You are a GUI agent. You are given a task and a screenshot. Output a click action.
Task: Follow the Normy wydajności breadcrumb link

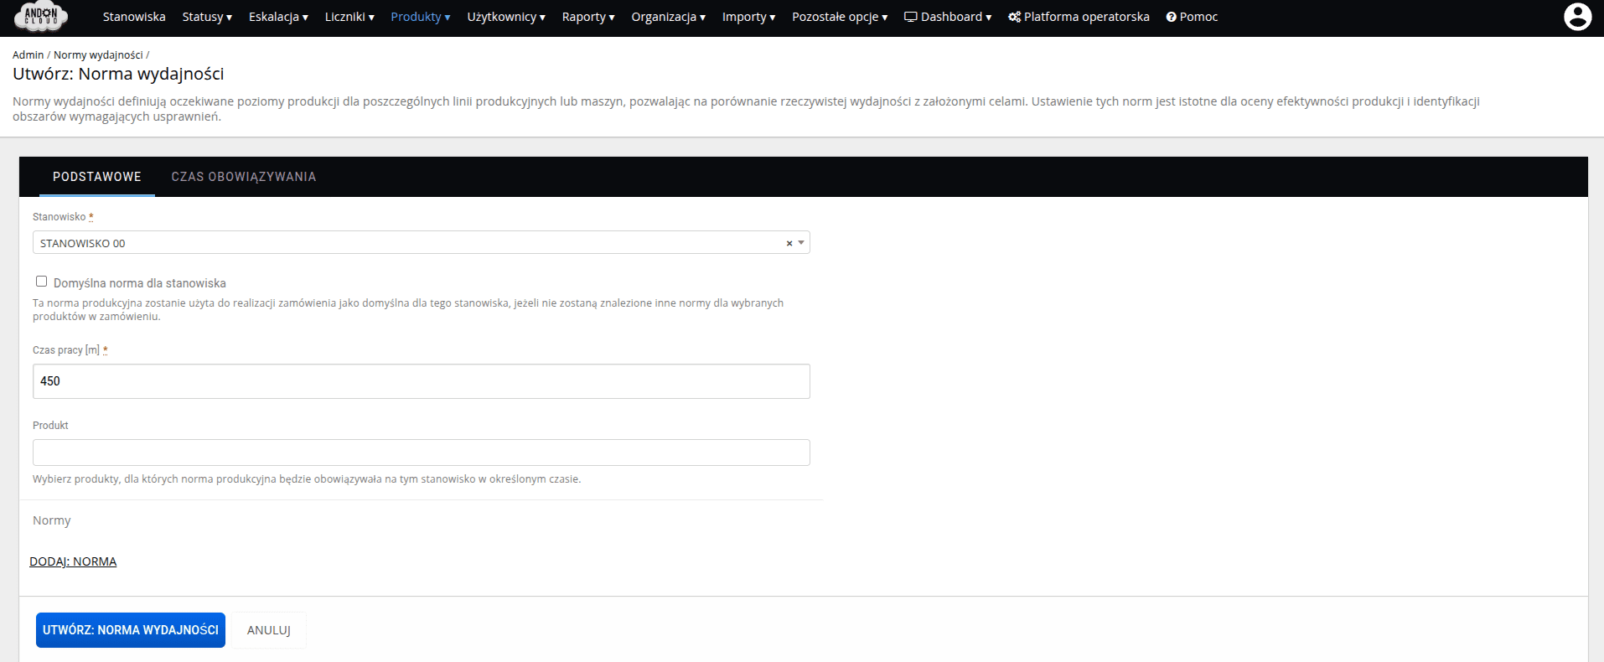click(98, 55)
